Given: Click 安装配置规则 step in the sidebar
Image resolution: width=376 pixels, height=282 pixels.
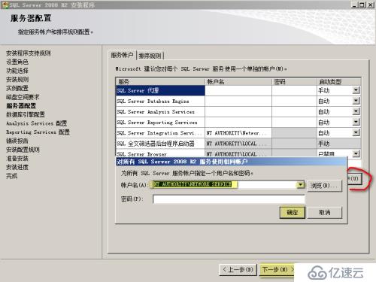Looking at the screenshot, I should [23, 150].
